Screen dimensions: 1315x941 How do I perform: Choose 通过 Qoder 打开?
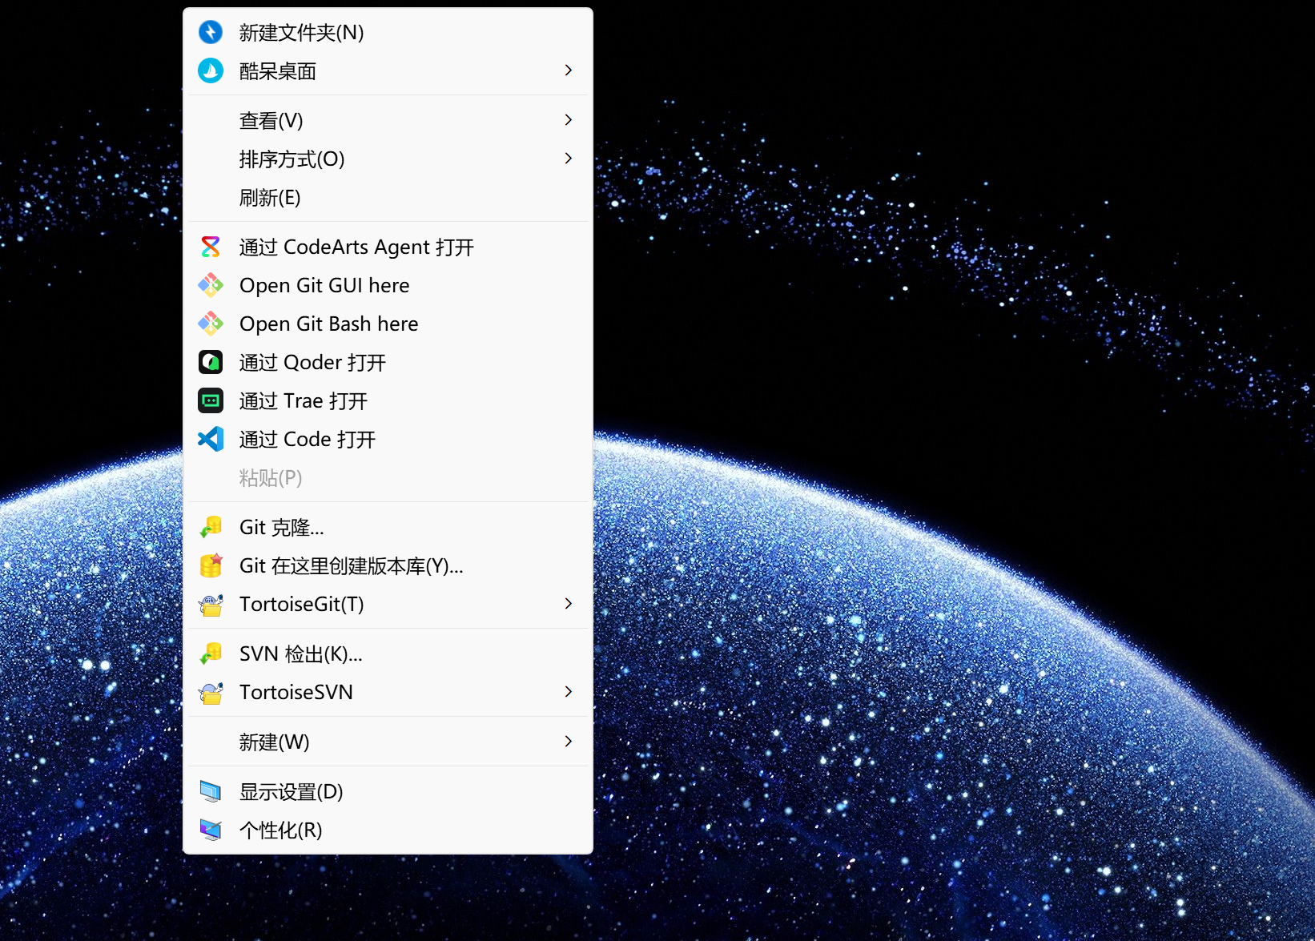[388, 362]
